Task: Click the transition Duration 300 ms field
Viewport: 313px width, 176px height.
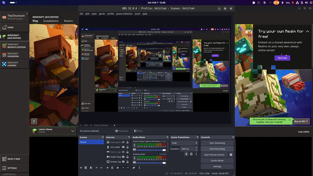Action: coord(187,149)
